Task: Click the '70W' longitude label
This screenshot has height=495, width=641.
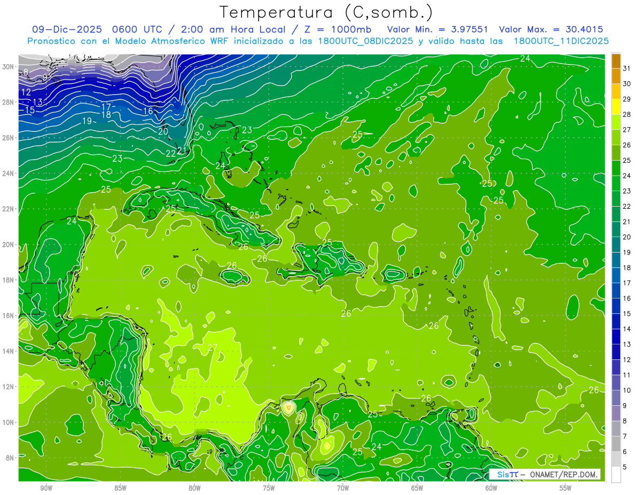Action: point(343,488)
